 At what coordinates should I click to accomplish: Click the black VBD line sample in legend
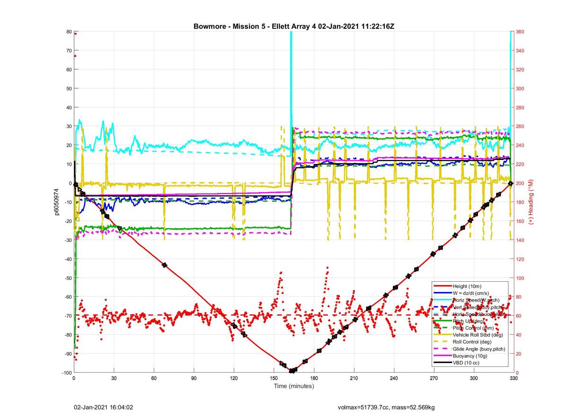pos(443,363)
